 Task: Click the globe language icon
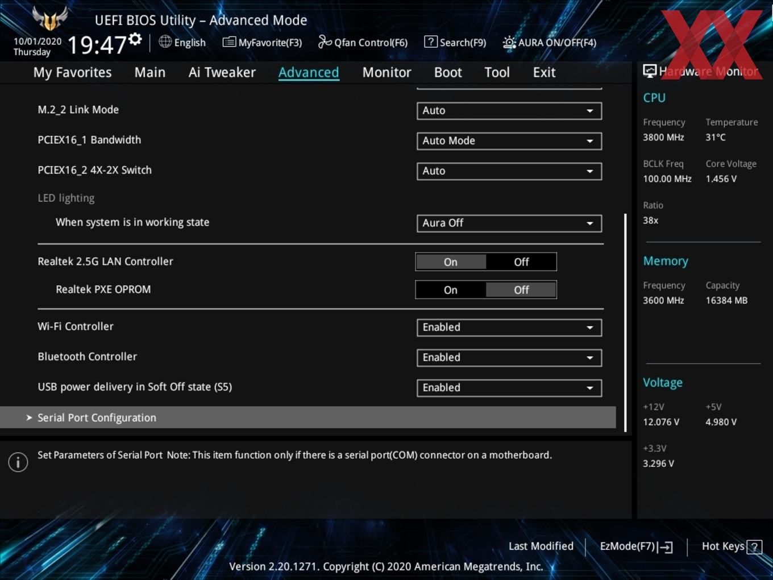165,42
